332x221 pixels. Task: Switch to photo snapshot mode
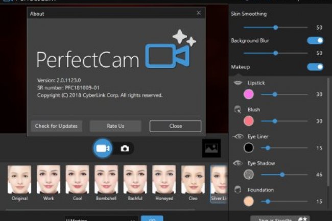[125, 149]
